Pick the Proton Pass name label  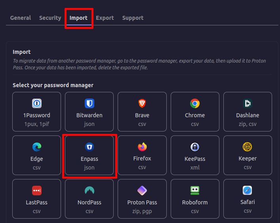[x=142, y=202]
